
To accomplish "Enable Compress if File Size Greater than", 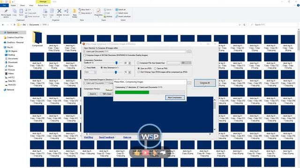I will point(138,63).
